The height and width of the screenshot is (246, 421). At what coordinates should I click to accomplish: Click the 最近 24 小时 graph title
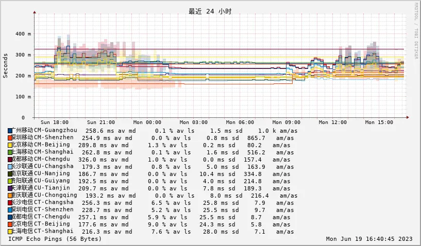[x=210, y=11]
